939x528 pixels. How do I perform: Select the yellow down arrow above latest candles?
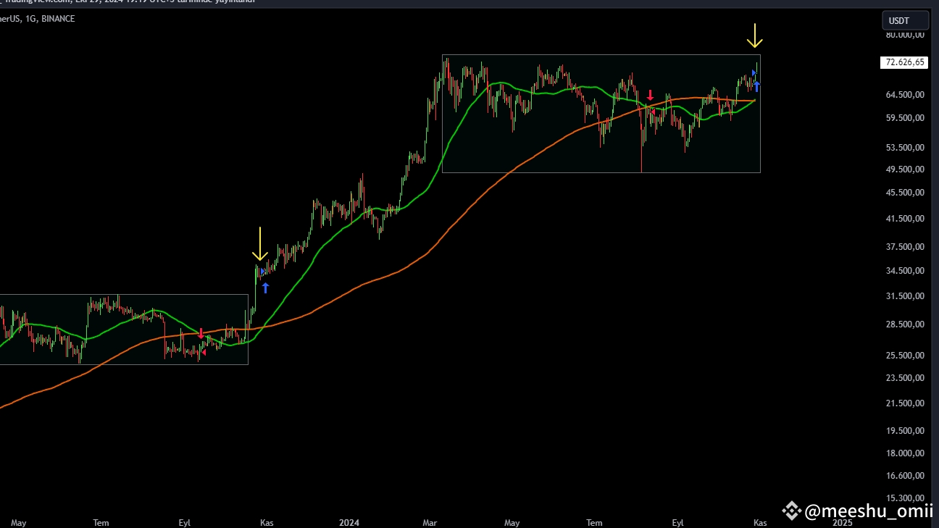click(x=756, y=34)
